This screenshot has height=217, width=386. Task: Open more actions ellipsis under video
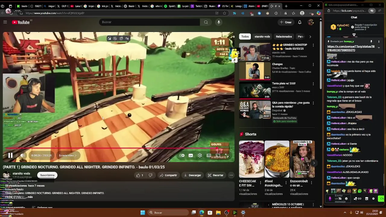(x=231, y=175)
